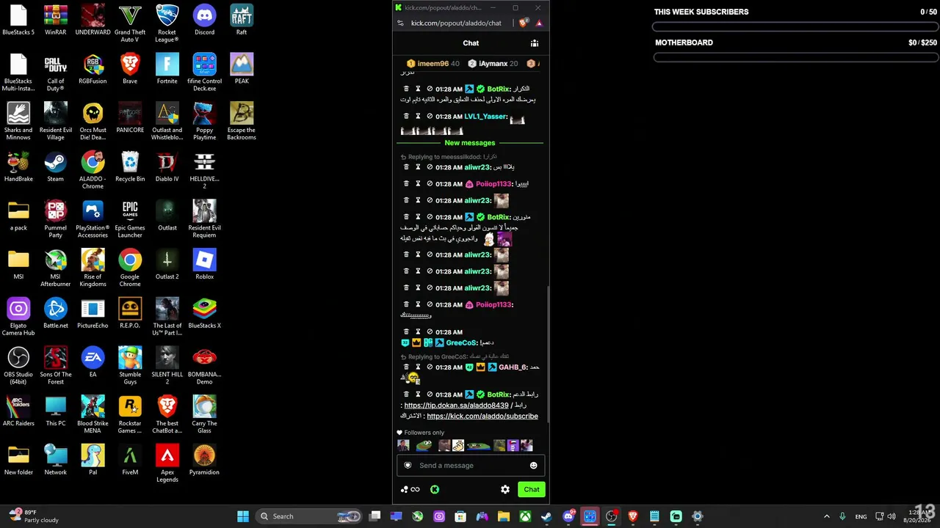Ban LVL1_Yasser with the ban icon
Viewport: 940px width, 528px height.
coord(430,117)
